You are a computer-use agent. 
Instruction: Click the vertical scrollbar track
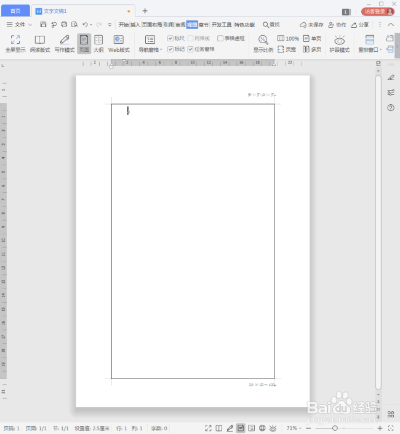pyautogui.click(x=378, y=232)
